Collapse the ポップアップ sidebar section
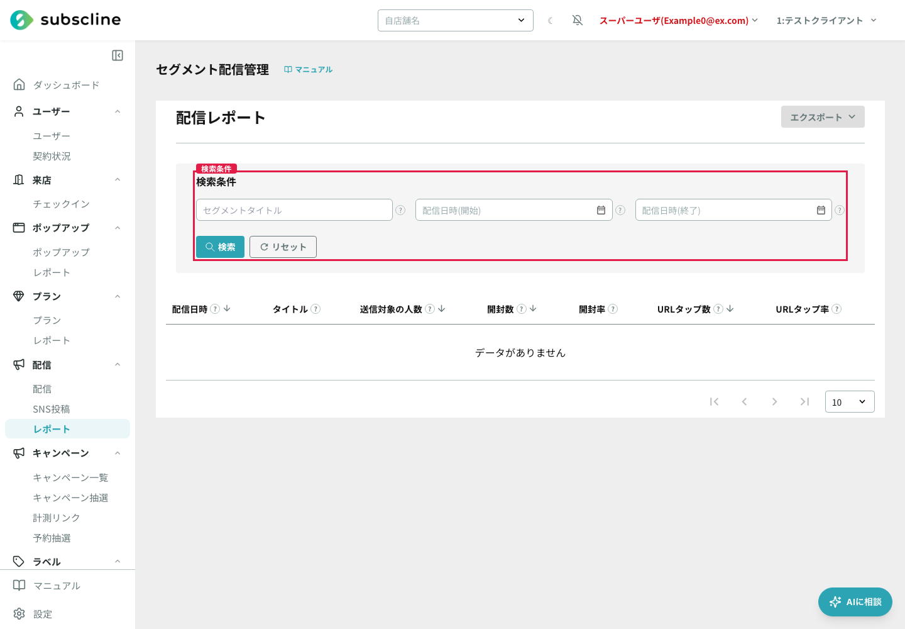Image resolution: width=905 pixels, height=629 pixels. pyautogui.click(x=118, y=228)
